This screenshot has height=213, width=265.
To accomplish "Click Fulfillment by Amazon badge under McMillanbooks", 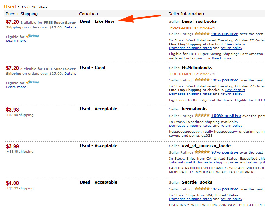I will click(x=193, y=74).
